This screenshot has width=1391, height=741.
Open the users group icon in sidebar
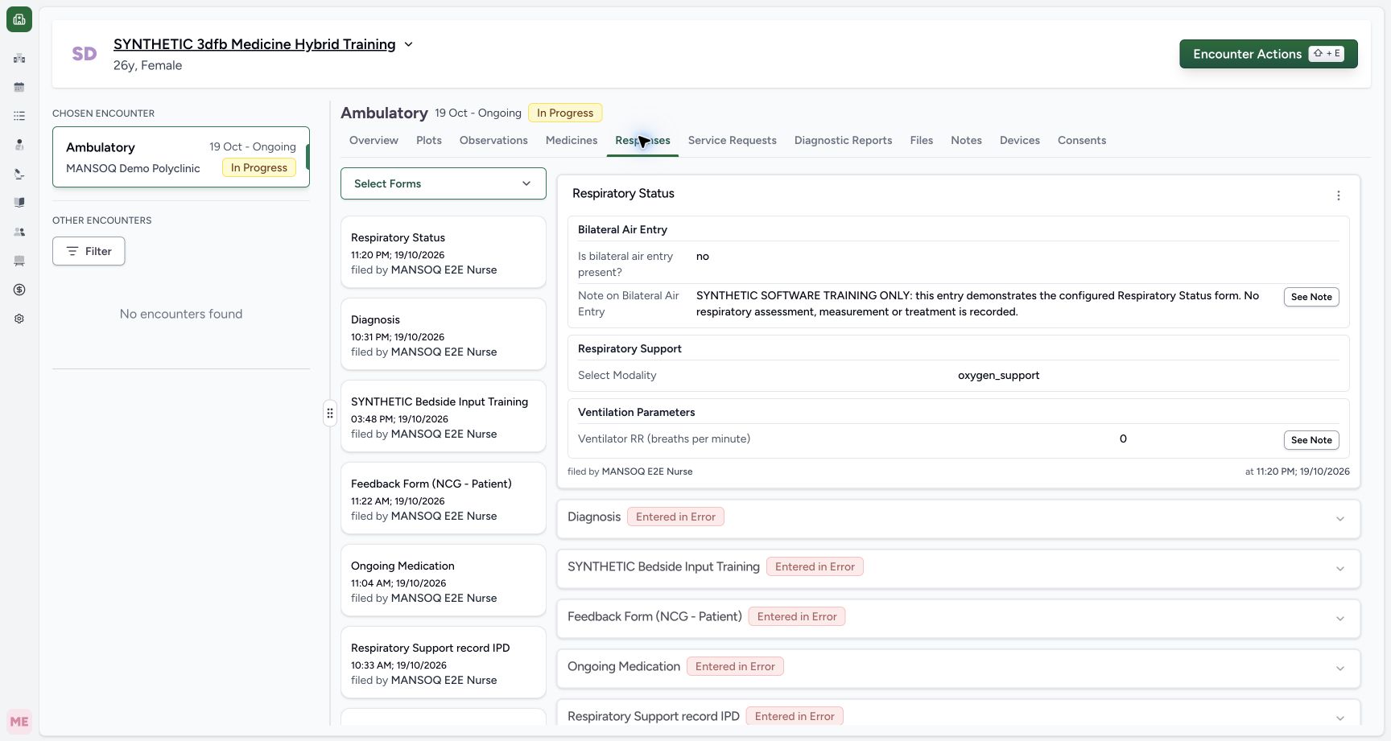(19, 232)
